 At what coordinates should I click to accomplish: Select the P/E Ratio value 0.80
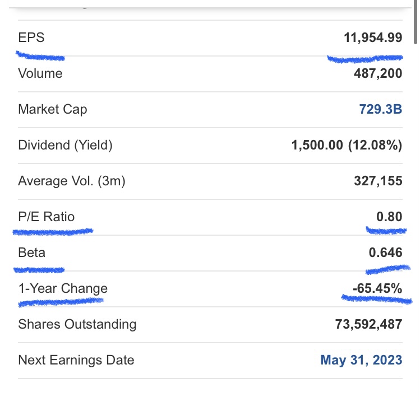[389, 217]
